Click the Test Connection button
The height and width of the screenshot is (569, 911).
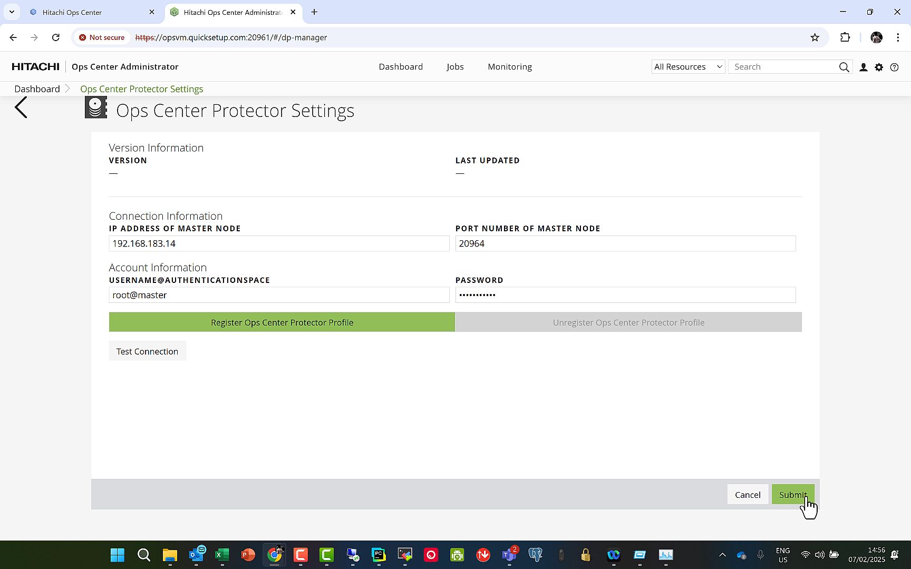tap(147, 351)
